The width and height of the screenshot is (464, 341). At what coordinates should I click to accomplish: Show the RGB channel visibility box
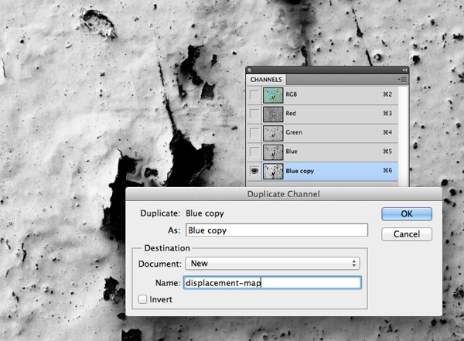(x=254, y=95)
